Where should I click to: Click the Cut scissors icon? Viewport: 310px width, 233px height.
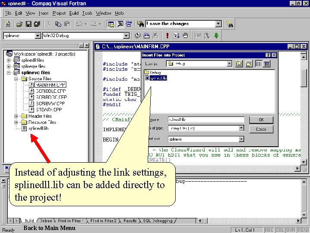49,24
